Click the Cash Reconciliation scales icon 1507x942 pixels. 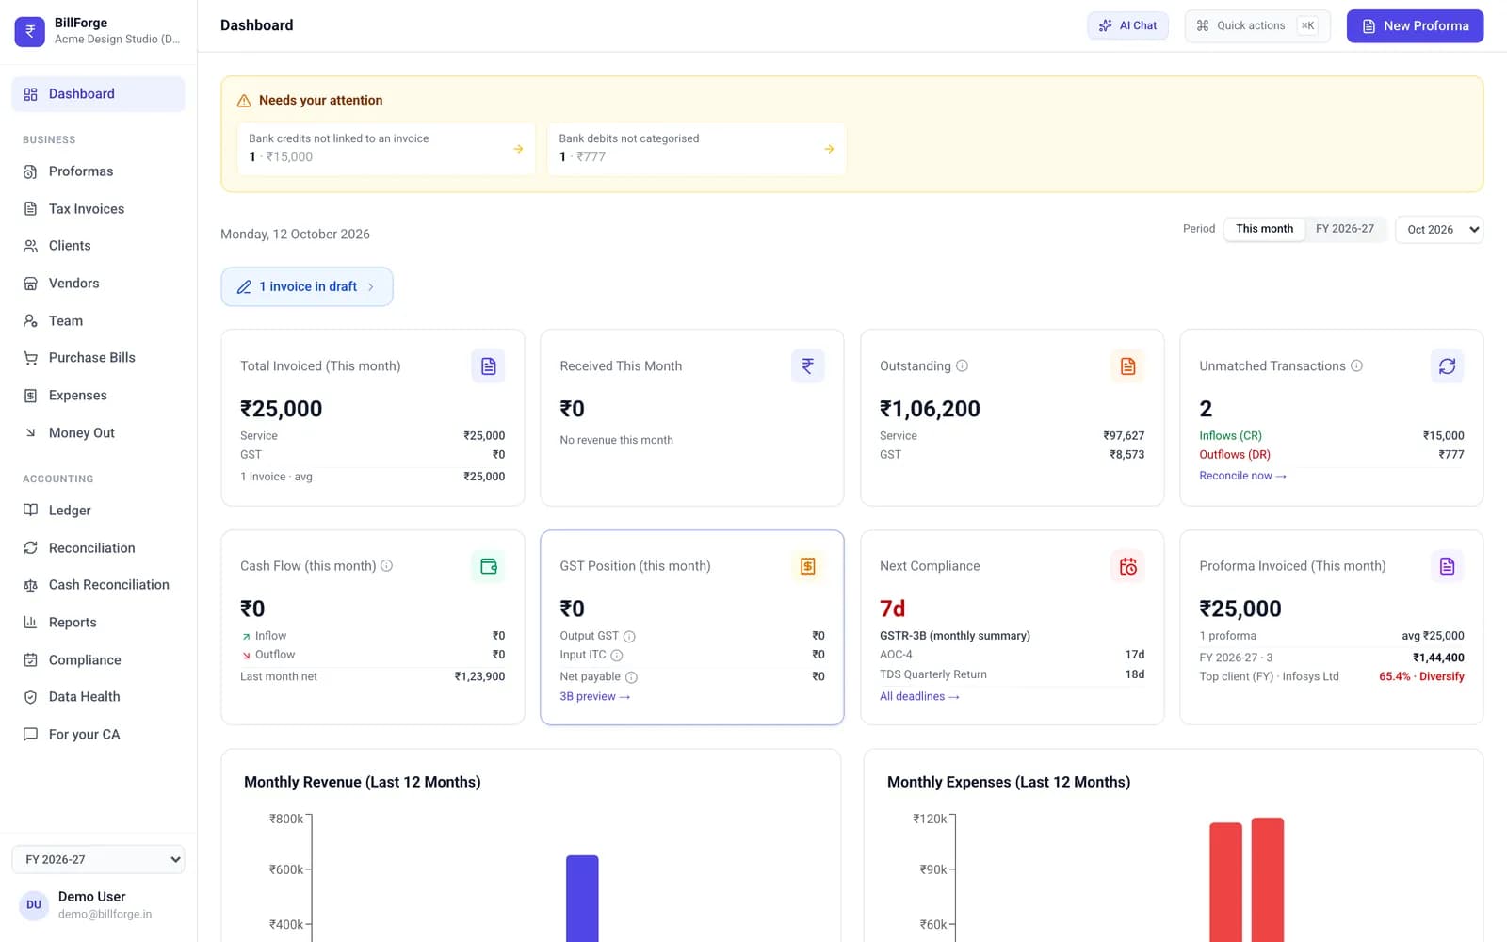[x=30, y=585]
